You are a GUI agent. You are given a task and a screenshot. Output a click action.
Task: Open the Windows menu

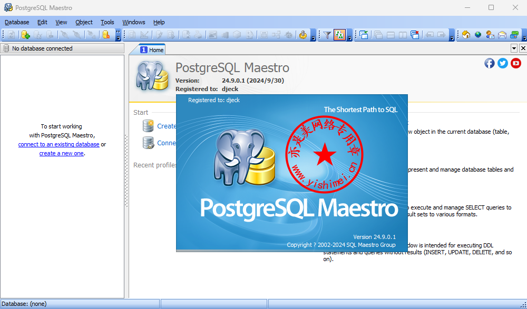(134, 22)
